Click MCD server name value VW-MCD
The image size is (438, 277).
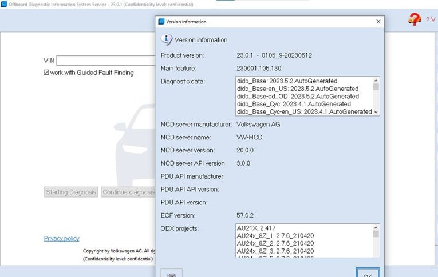(x=250, y=138)
